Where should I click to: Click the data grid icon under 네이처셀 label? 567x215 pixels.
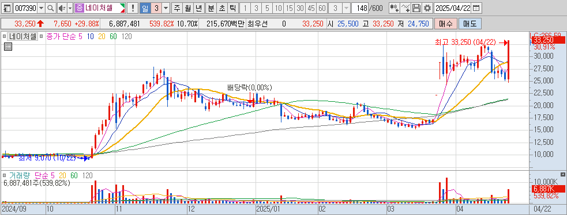[8, 46]
